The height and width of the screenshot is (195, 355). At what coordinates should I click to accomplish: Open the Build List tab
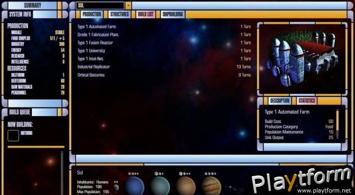coord(146,14)
